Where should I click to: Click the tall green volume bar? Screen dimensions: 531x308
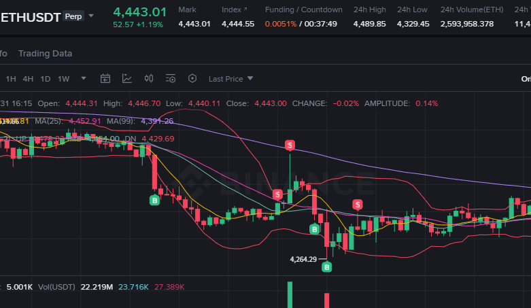coord(290,295)
